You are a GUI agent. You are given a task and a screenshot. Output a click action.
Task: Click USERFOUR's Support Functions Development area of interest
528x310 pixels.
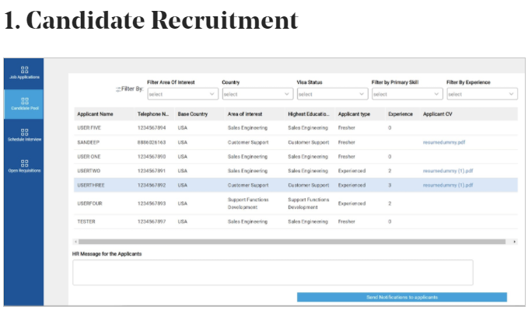(x=248, y=204)
